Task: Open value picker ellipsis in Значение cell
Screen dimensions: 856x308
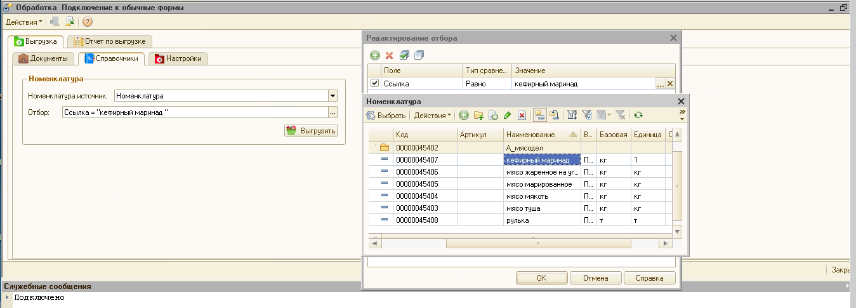Action: tap(660, 84)
